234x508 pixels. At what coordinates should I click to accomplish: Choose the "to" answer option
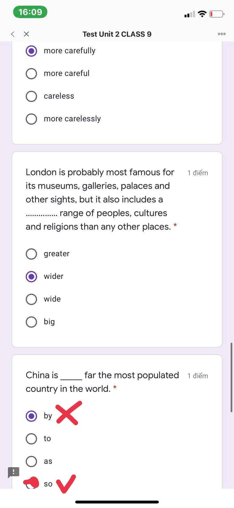[31, 439]
